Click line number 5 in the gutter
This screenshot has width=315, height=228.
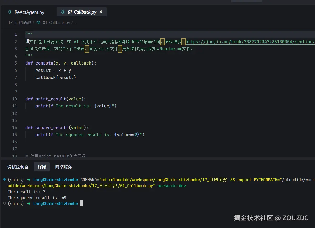coord(16,63)
